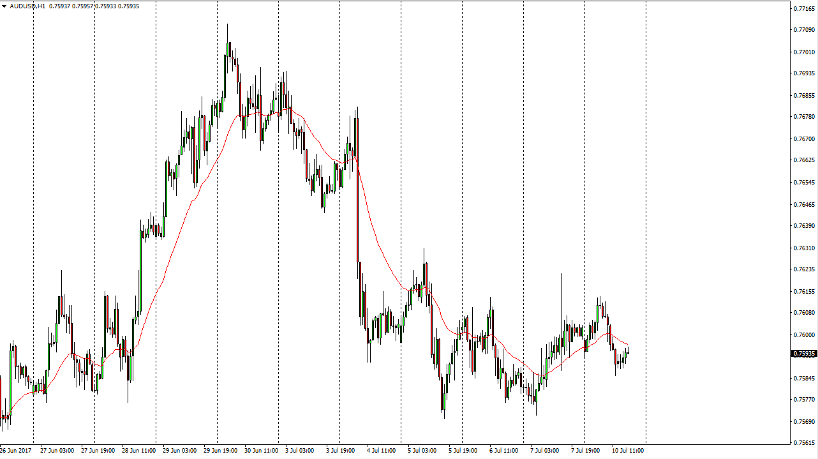
Task: Click the 0.77165 price axis label
Action: [804, 8]
